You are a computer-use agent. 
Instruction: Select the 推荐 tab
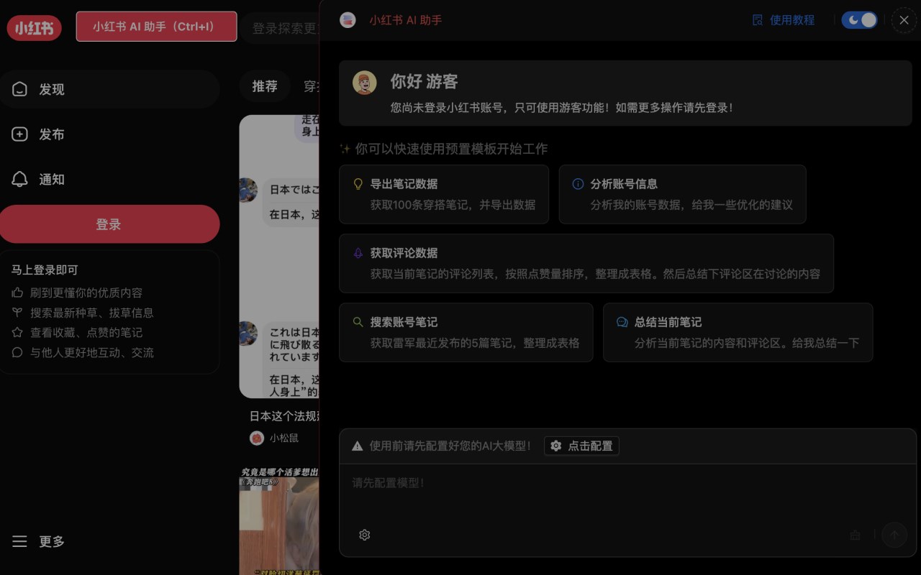[265, 86]
